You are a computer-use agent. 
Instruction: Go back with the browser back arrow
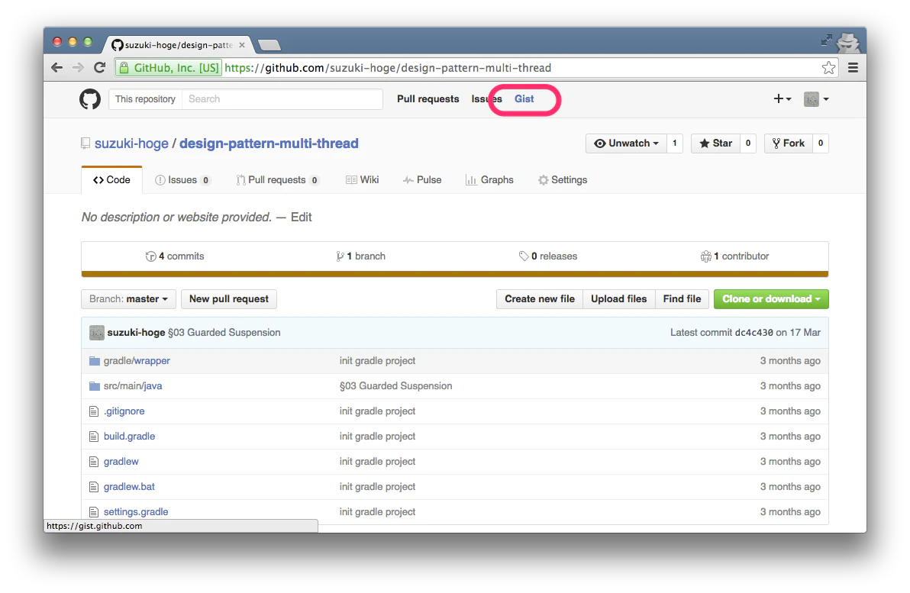[x=56, y=68]
